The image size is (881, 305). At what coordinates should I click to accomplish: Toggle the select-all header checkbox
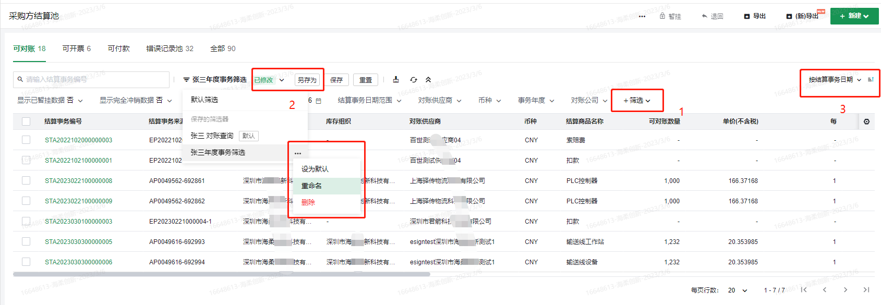coord(26,121)
